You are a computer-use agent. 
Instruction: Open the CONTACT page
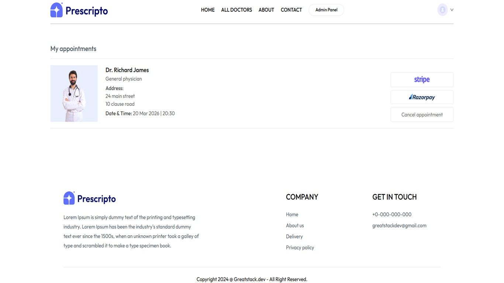[x=291, y=10]
